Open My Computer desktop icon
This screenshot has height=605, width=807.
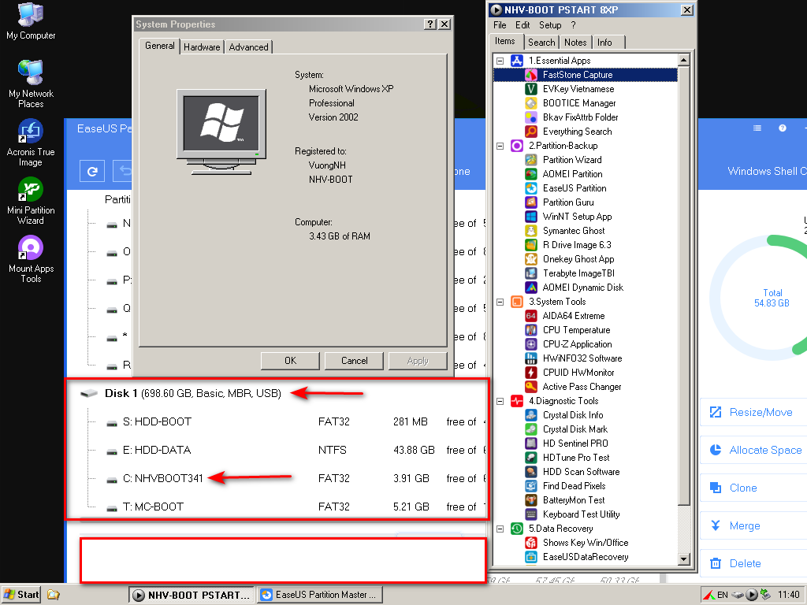(31, 21)
